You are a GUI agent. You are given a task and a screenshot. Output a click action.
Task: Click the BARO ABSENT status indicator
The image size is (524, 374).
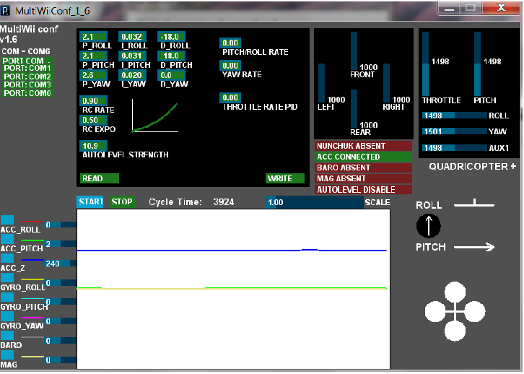[363, 168]
